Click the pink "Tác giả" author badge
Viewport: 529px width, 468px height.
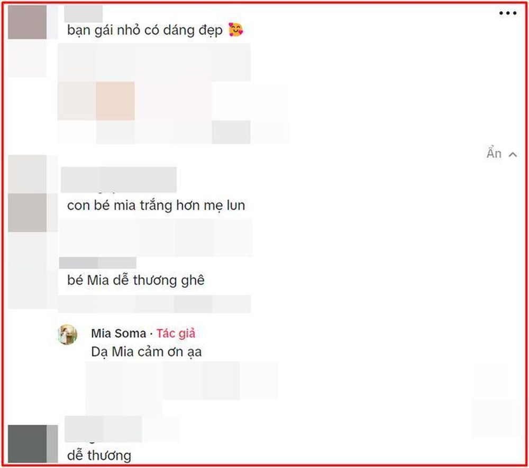pos(176,333)
